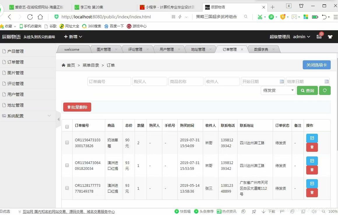
Task: Click the home icon in breadcrumb
Action: point(64,65)
